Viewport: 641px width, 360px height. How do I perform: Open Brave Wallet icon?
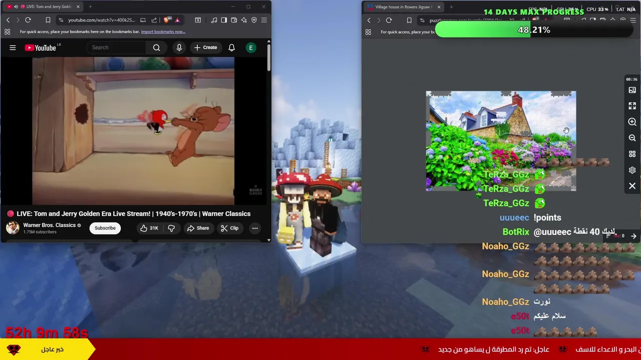(234, 20)
